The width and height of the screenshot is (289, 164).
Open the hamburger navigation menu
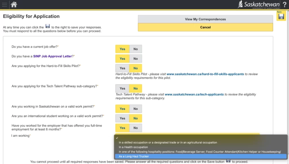[x=5, y=5]
